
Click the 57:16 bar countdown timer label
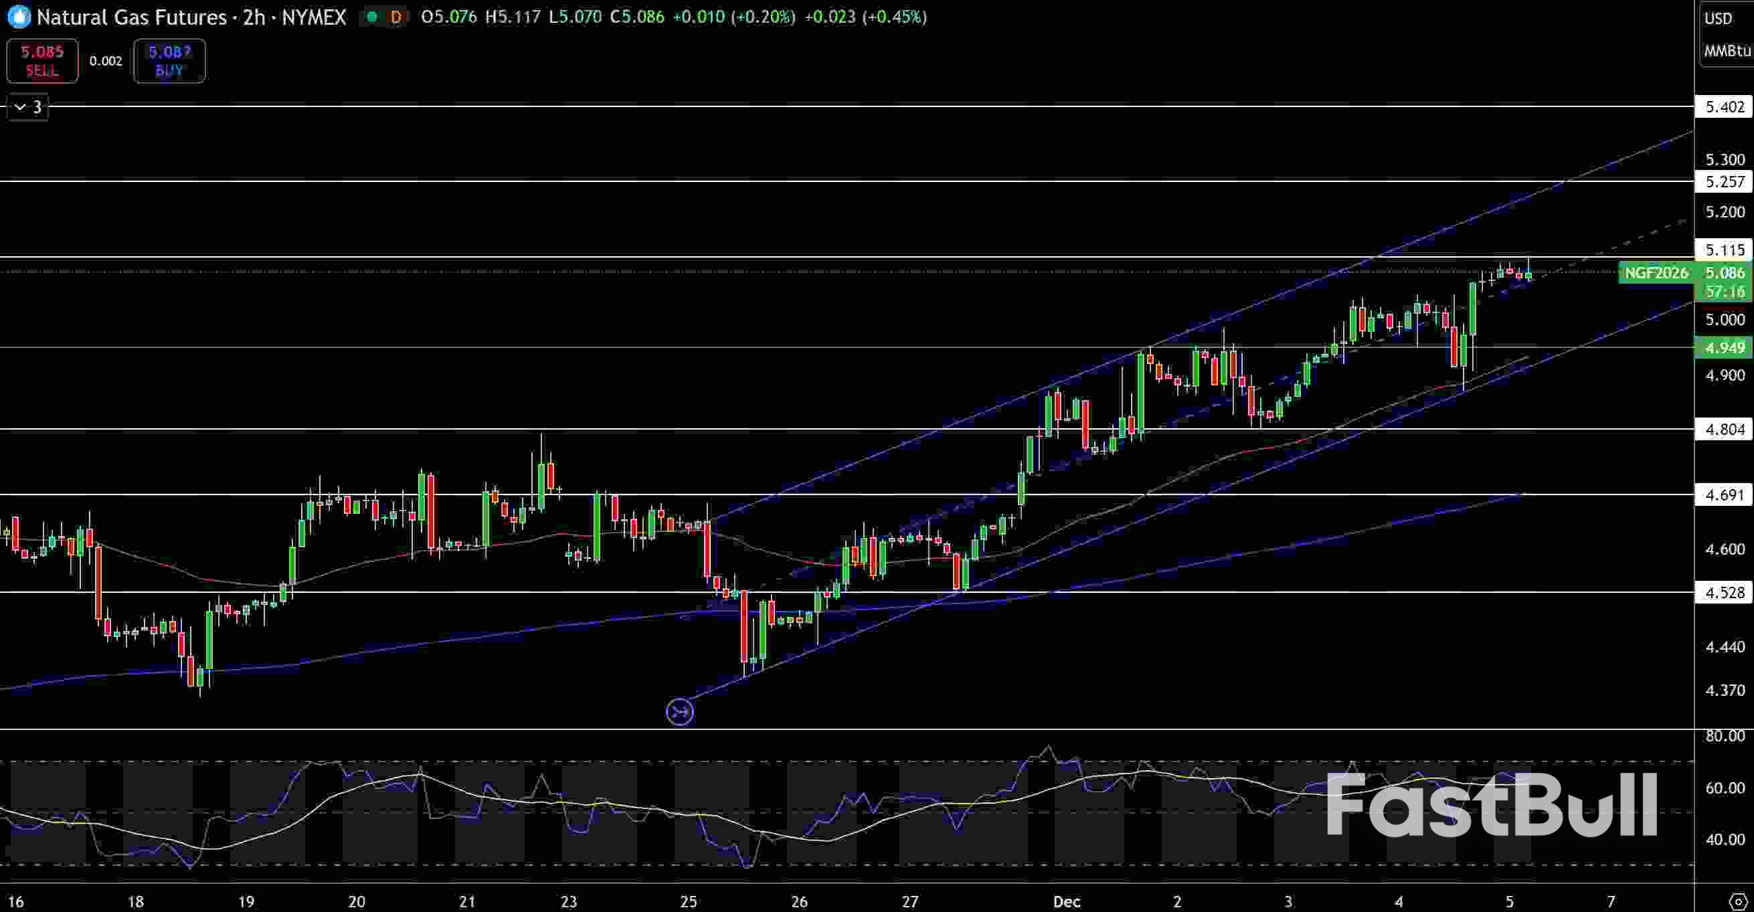pyautogui.click(x=1724, y=292)
